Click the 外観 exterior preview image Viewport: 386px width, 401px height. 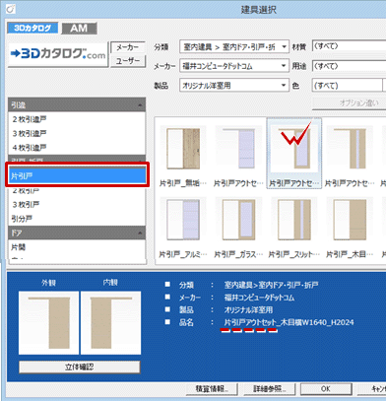point(48,322)
